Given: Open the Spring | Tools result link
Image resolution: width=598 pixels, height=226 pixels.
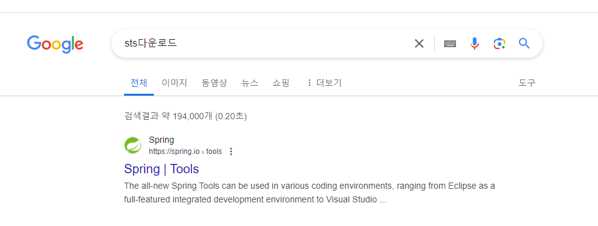Looking at the screenshot, I should pos(161,169).
